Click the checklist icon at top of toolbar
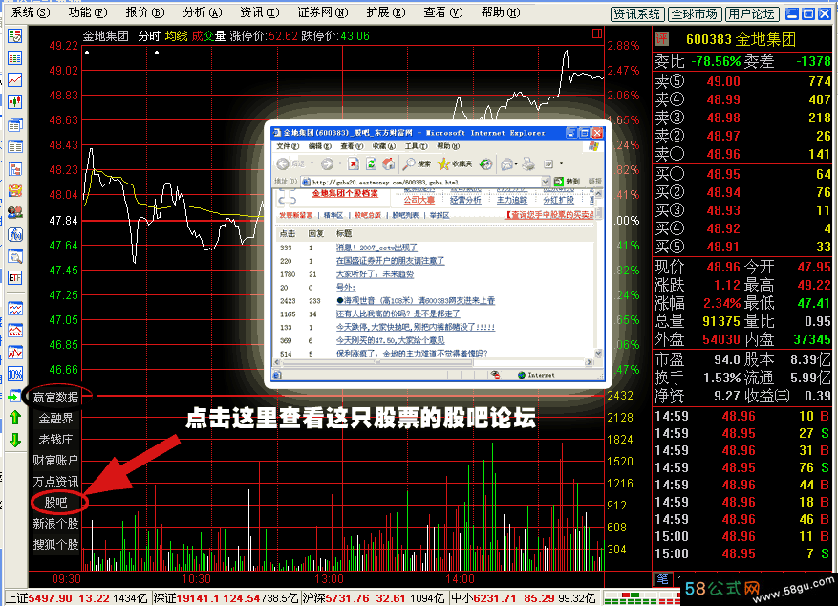838x606 pixels. coord(14,36)
